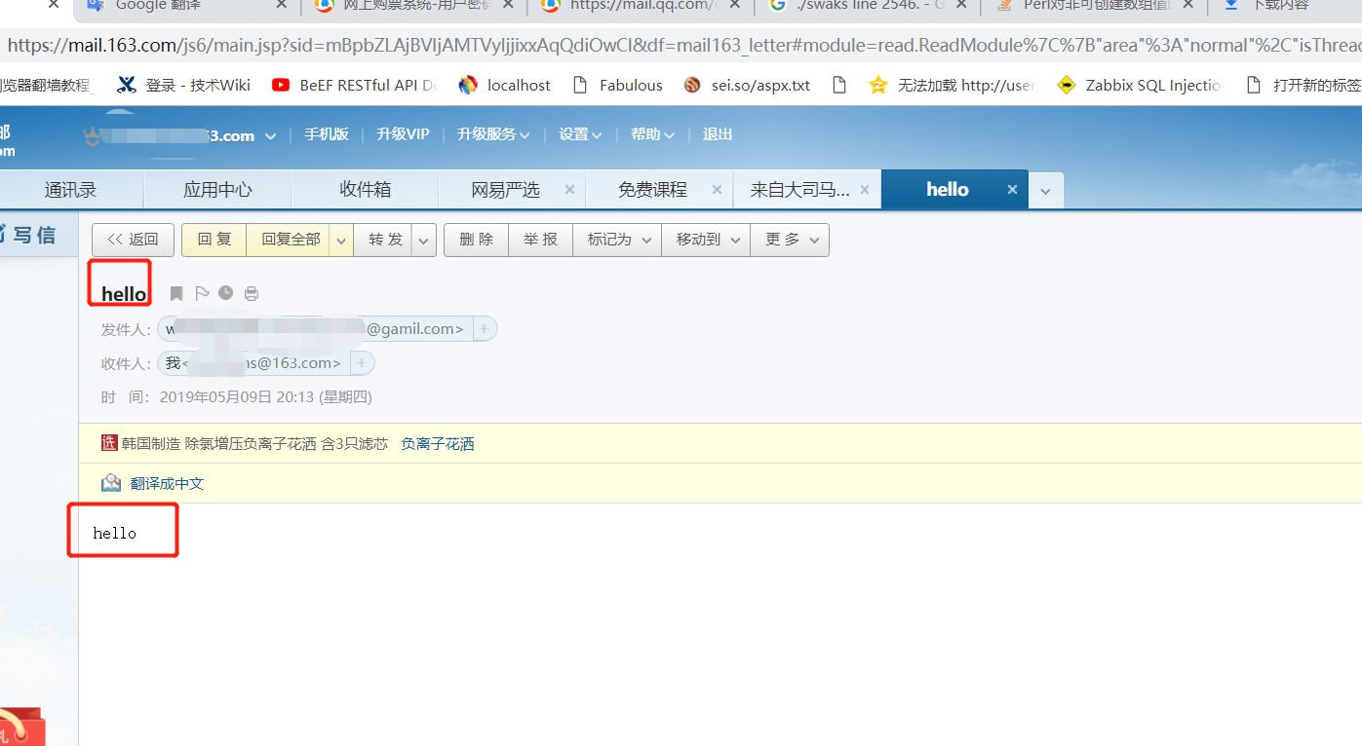
Task: Click the red 选 ad icon
Action: point(109,443)
